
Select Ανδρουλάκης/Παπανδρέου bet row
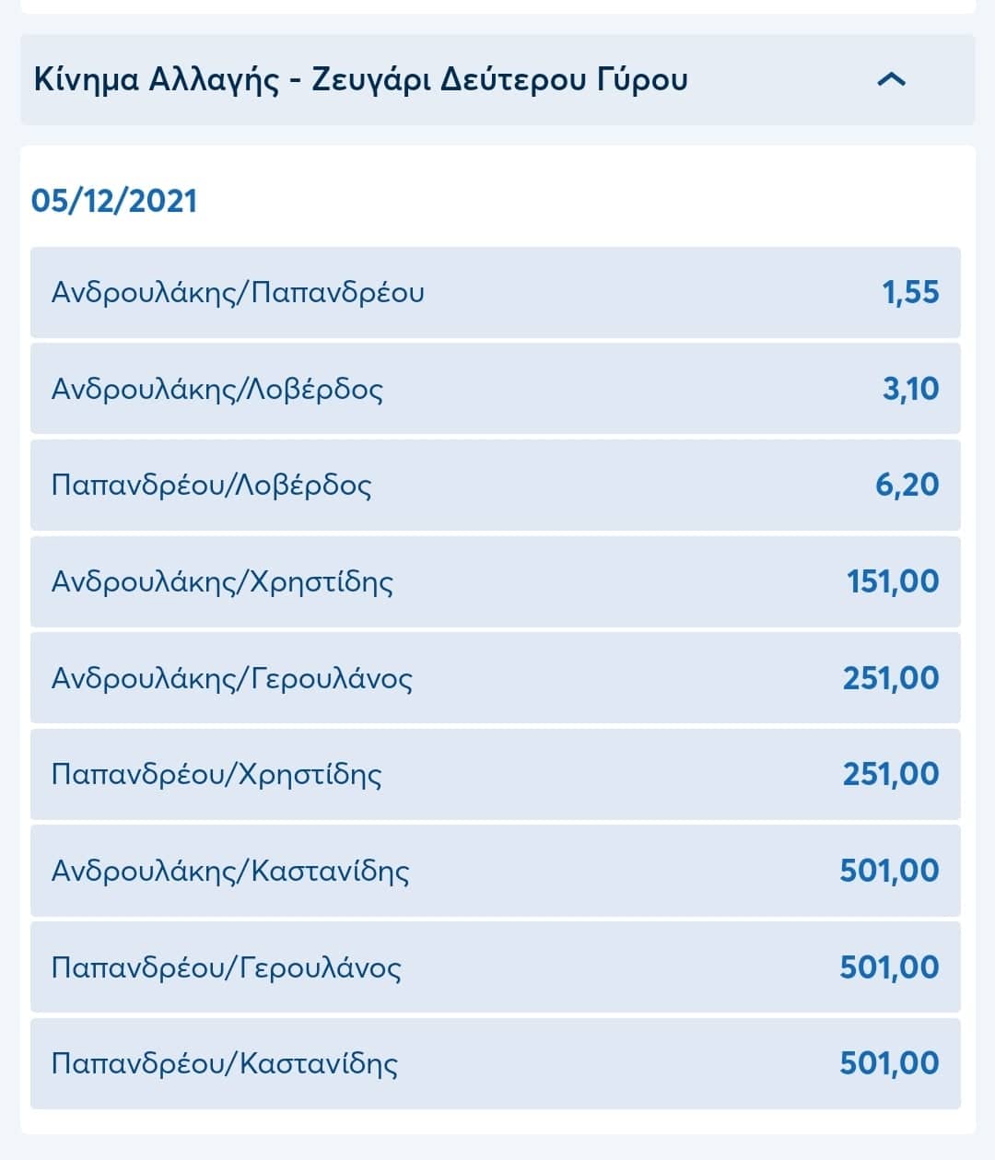coord(496,292)
